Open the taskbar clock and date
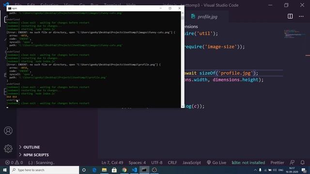The image size is (310, 174). coord(292,170)
